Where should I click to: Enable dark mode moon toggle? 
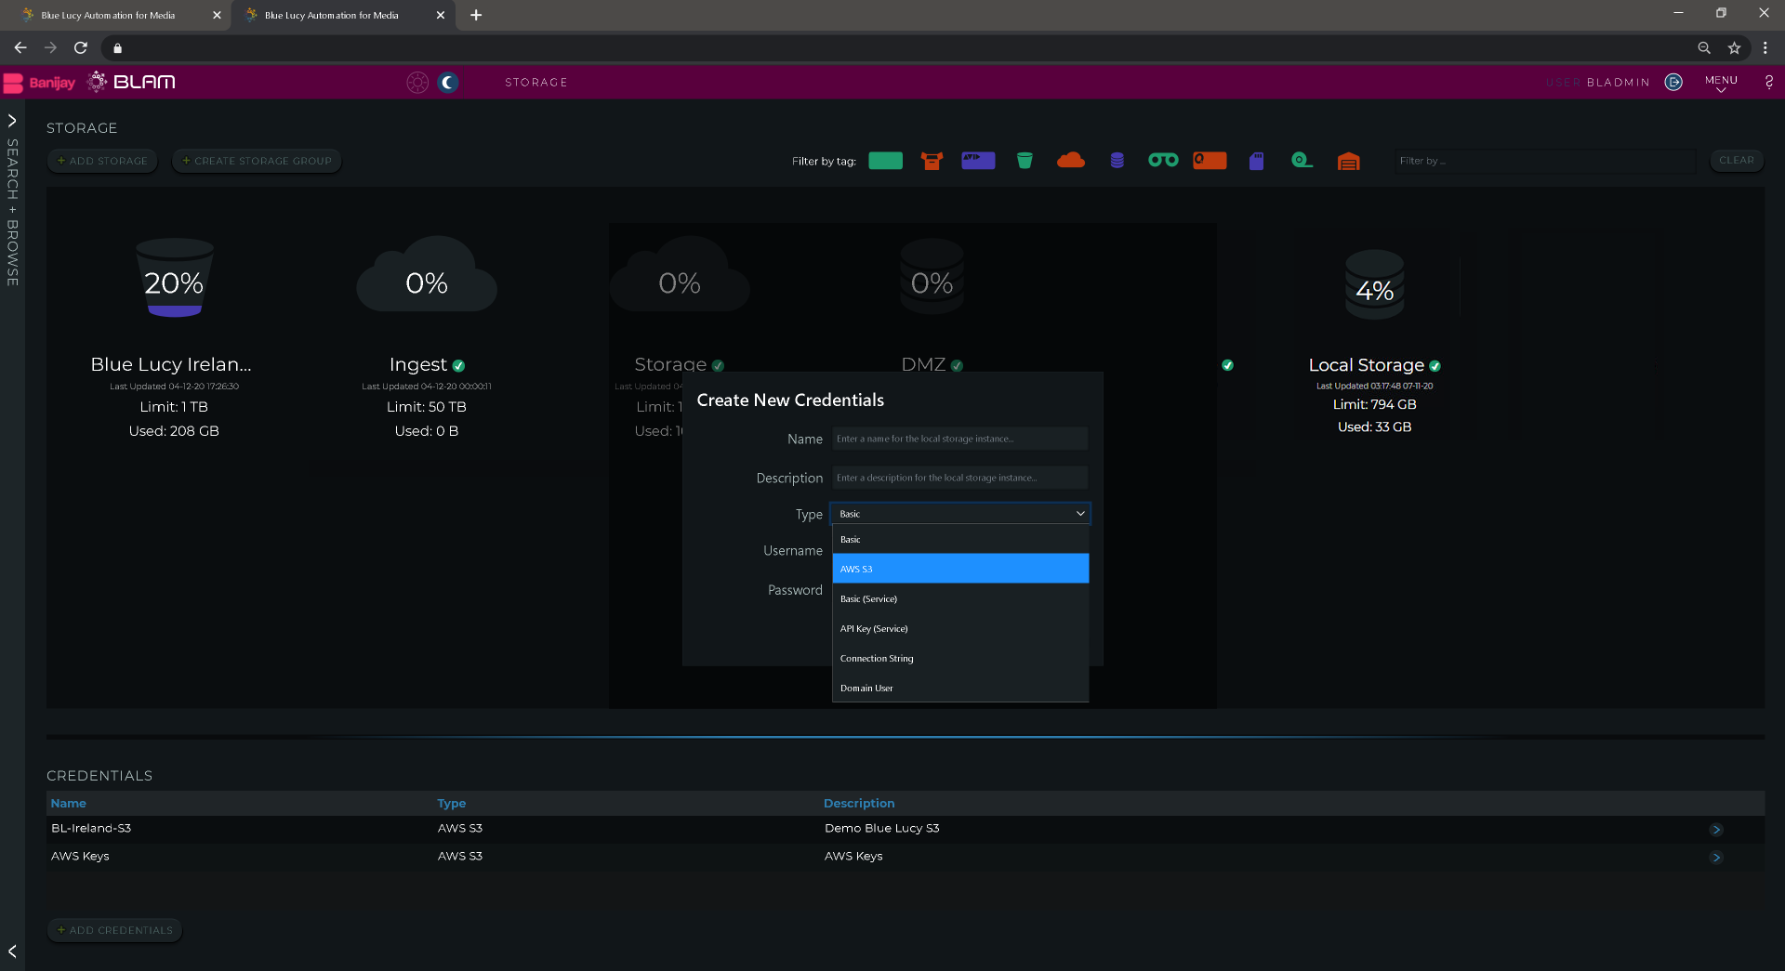coord(448,83)
